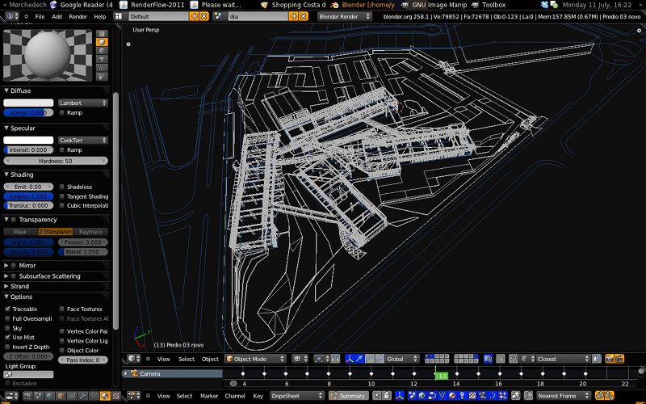Click the render animation clapper icon
Image resolution: width=646 pixels, height=404 pixels.
pyautogui.click(x=619, y=359)
